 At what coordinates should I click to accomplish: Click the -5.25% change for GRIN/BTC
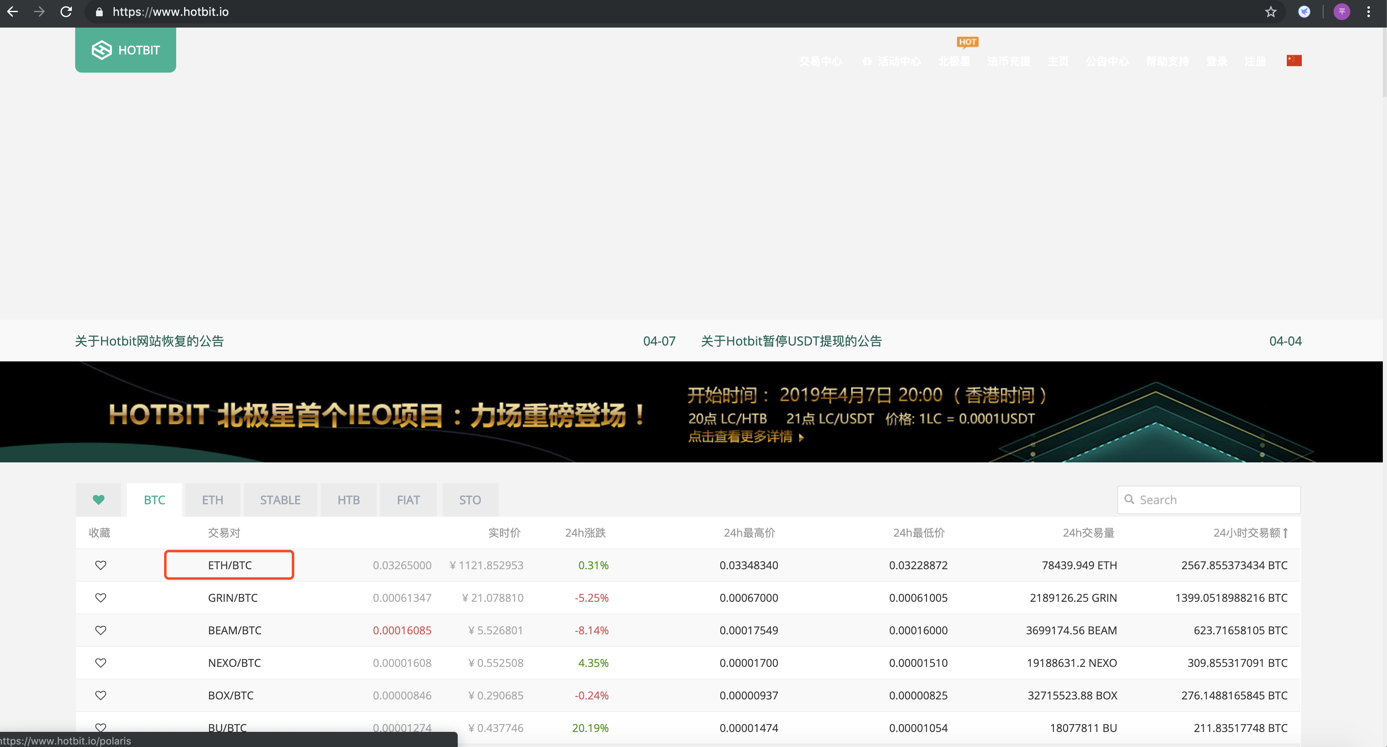pyautogui.click(x=591, y=597)
